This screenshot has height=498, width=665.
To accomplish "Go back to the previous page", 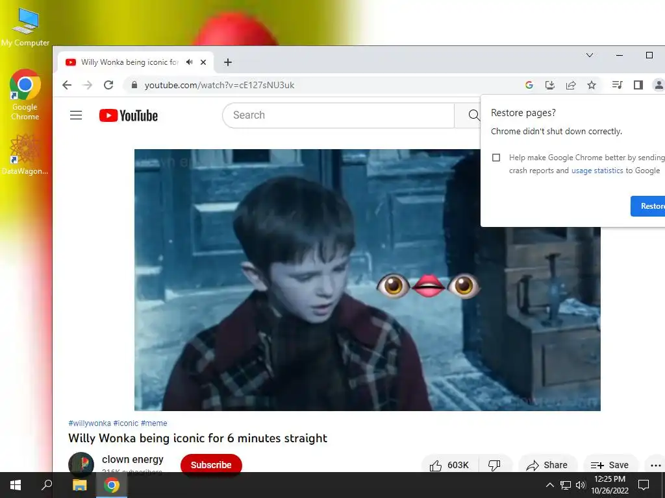I will click(67, 85).
